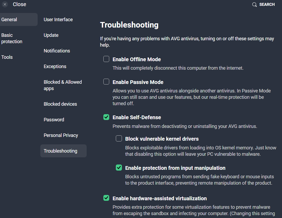Click the Search magnifier icon
Screen dimensions: 282x218
254,5
